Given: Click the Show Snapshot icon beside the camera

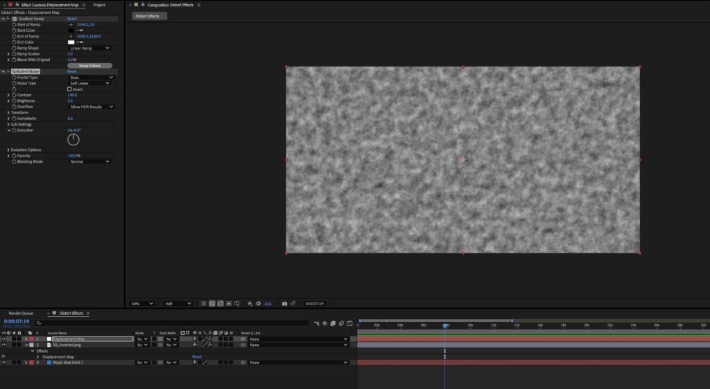Looking at the screenshot, I should click(293, 304).
